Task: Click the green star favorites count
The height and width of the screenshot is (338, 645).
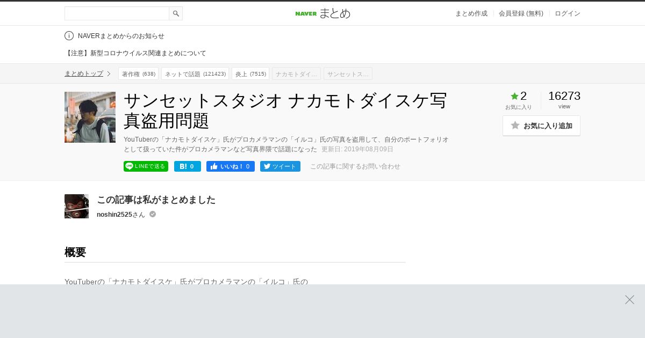Action: (519, 96)
